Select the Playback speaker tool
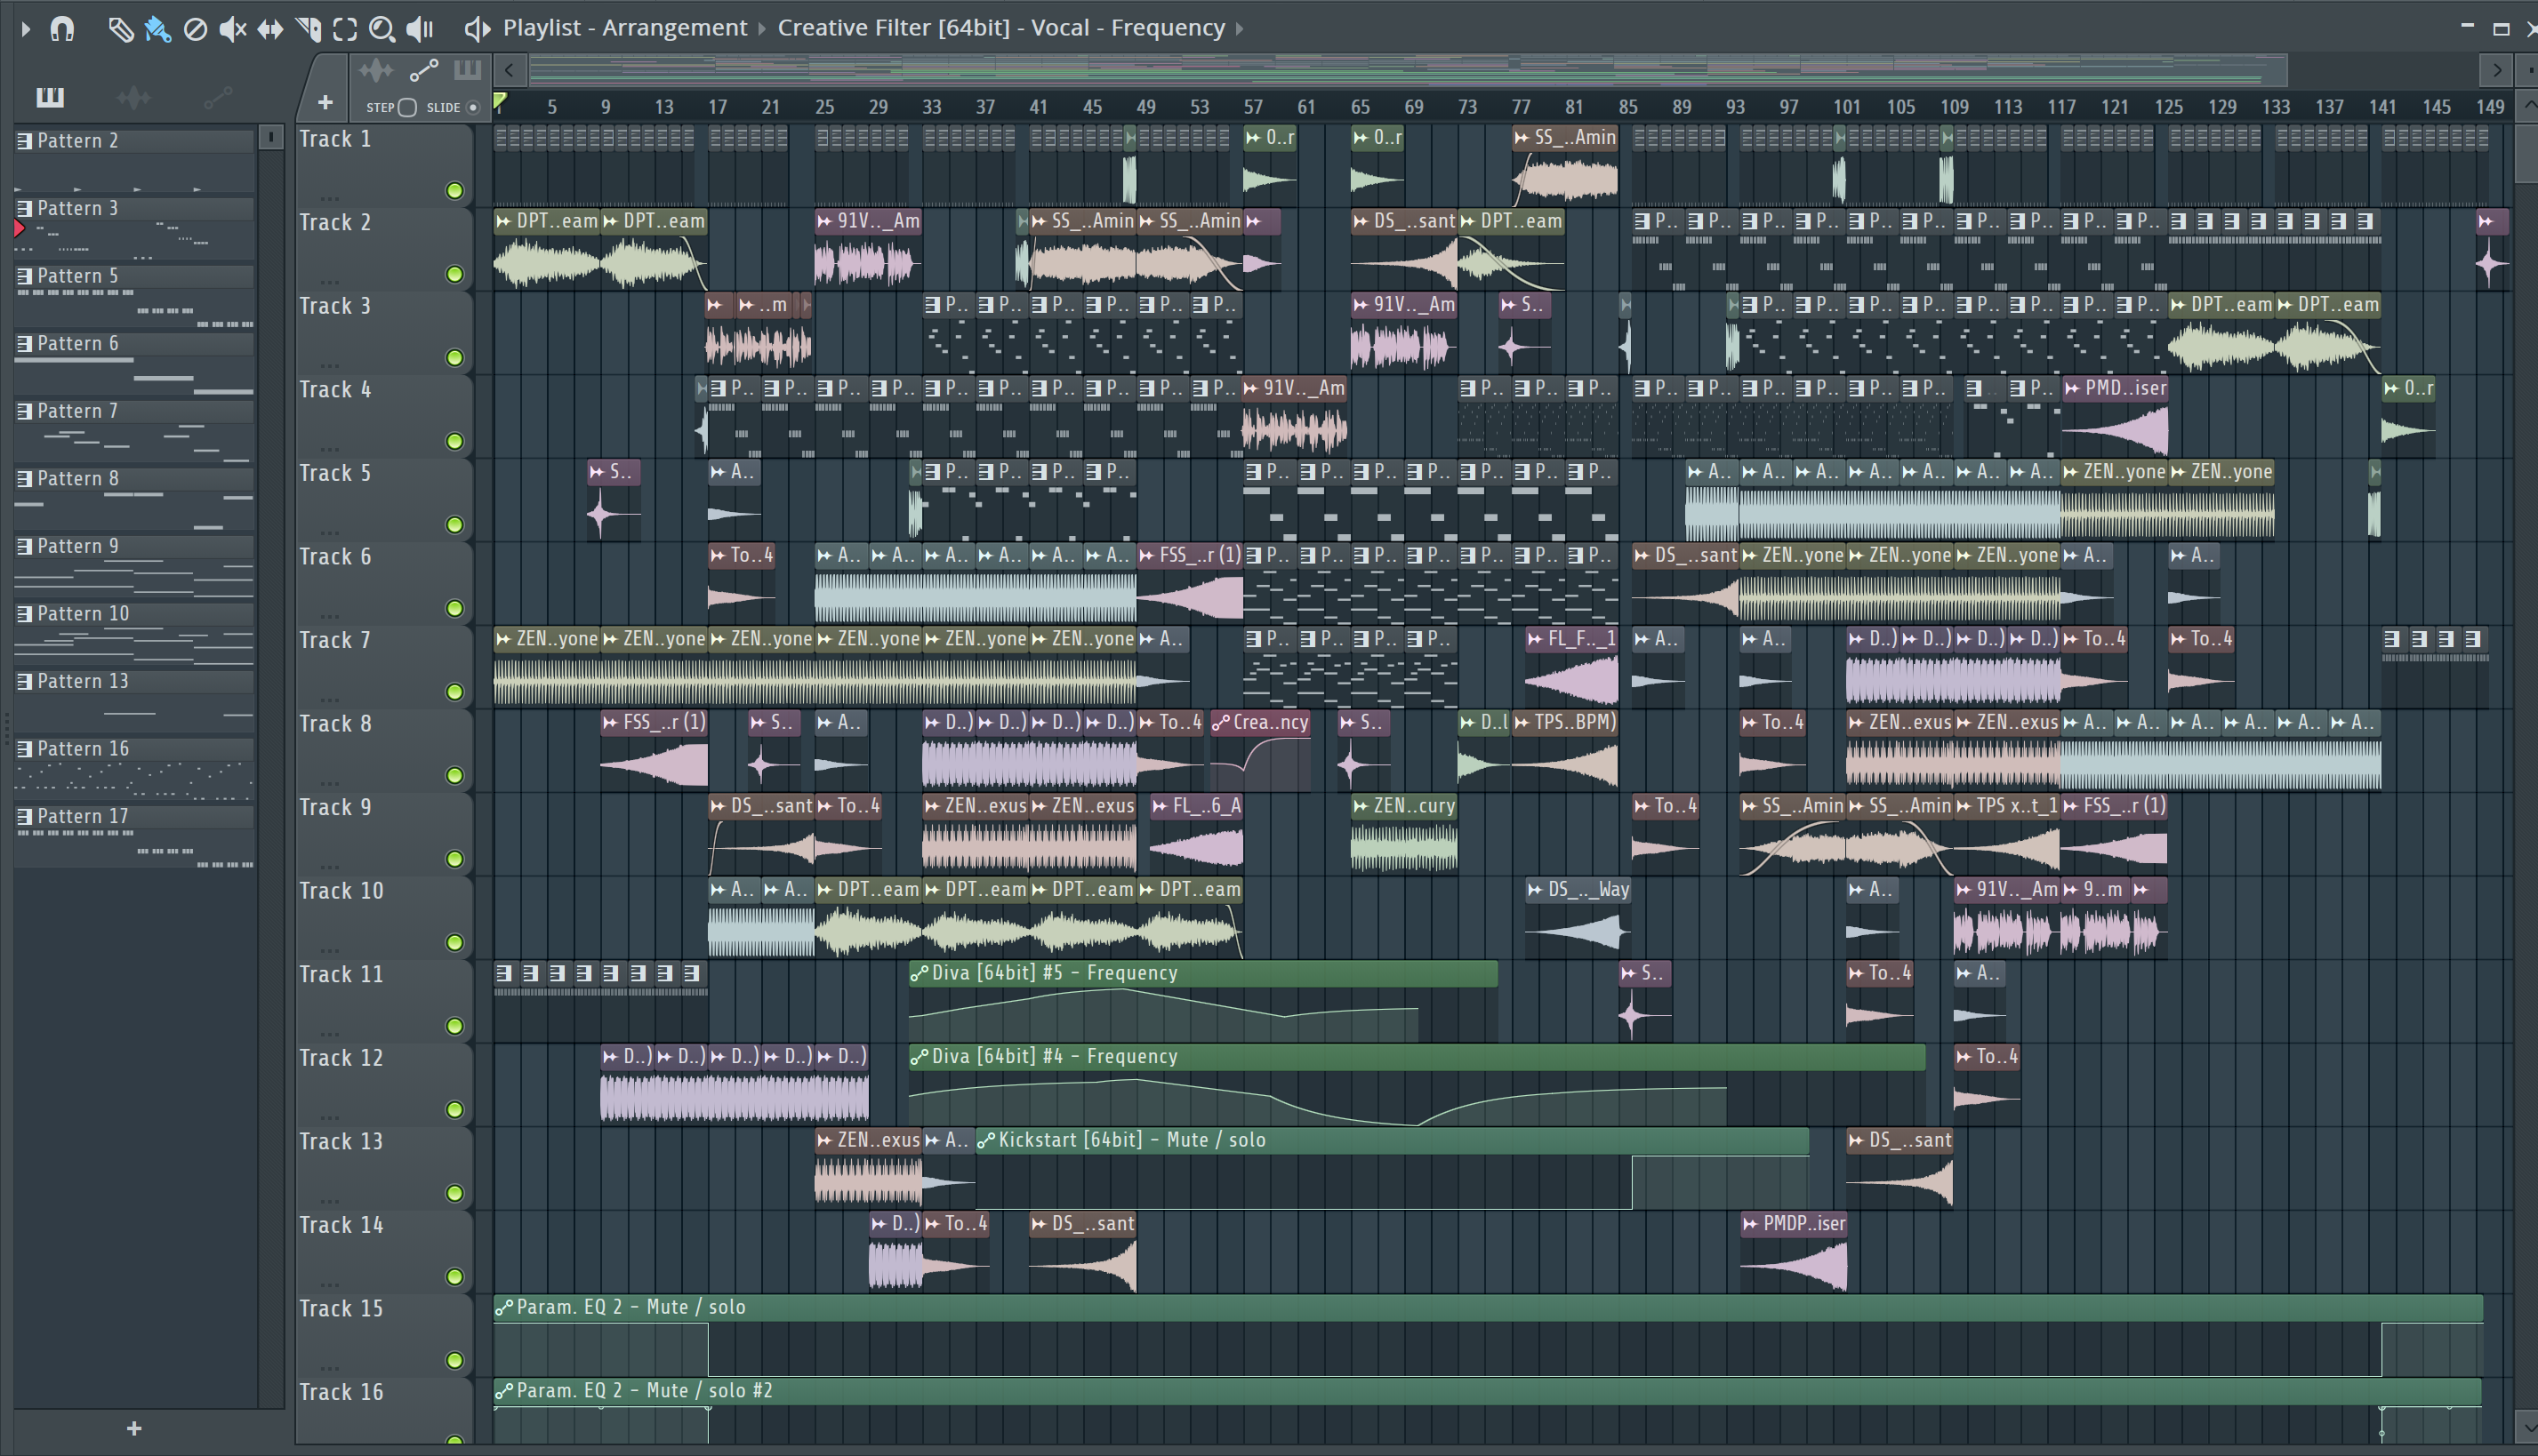Viewport: 2538px width, 1456px height. click(x=420, y=28)
